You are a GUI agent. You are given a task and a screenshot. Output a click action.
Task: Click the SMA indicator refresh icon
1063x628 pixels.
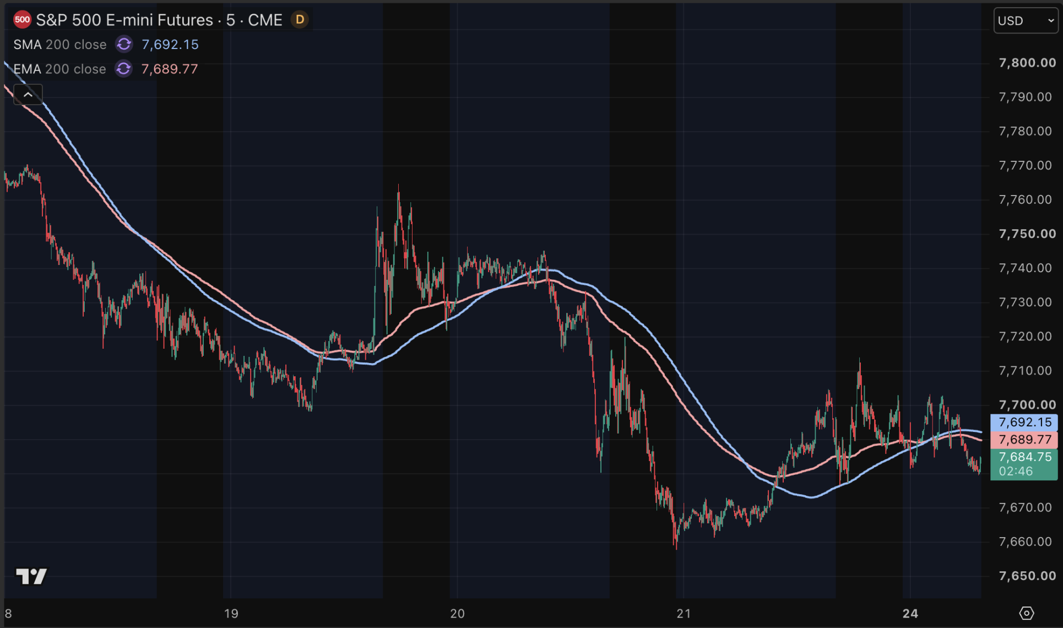coord(124,44)
